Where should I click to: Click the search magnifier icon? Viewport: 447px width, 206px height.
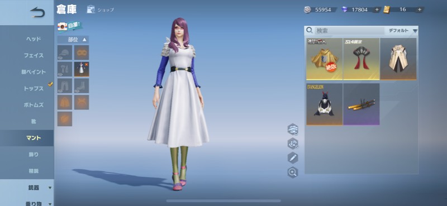pyautogui.click(x=310, y=31)
